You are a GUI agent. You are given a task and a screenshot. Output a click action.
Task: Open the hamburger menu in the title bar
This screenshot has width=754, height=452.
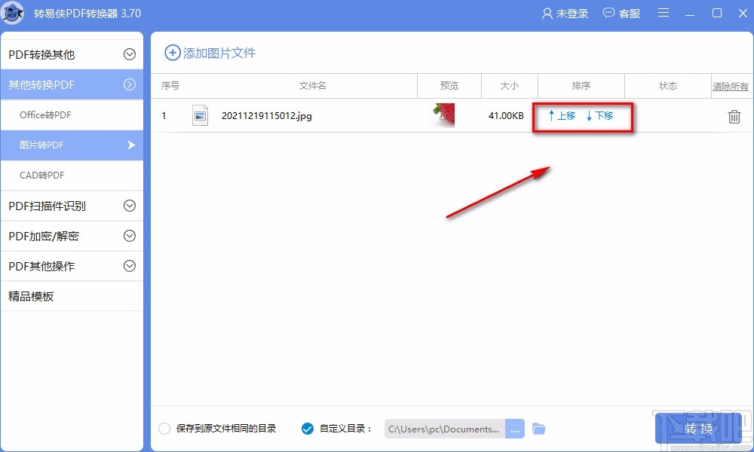[x=664, y=13]
